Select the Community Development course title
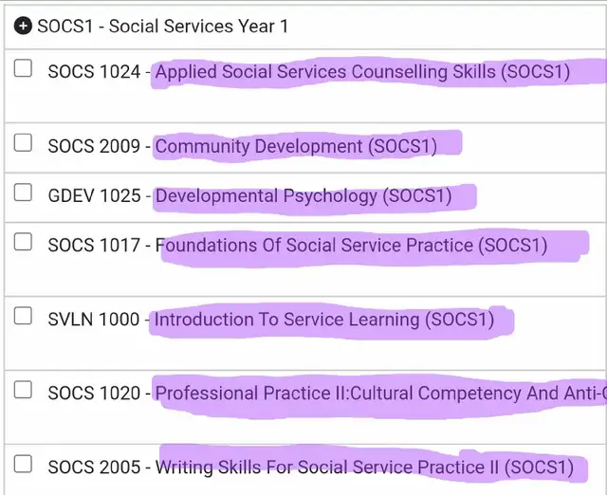 296,146
